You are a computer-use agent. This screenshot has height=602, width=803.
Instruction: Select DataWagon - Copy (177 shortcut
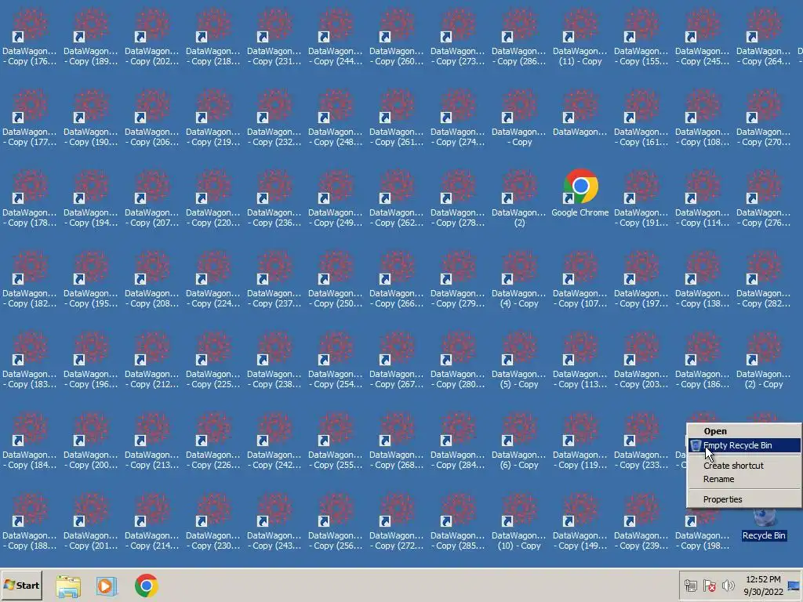[x=30, y=118]
